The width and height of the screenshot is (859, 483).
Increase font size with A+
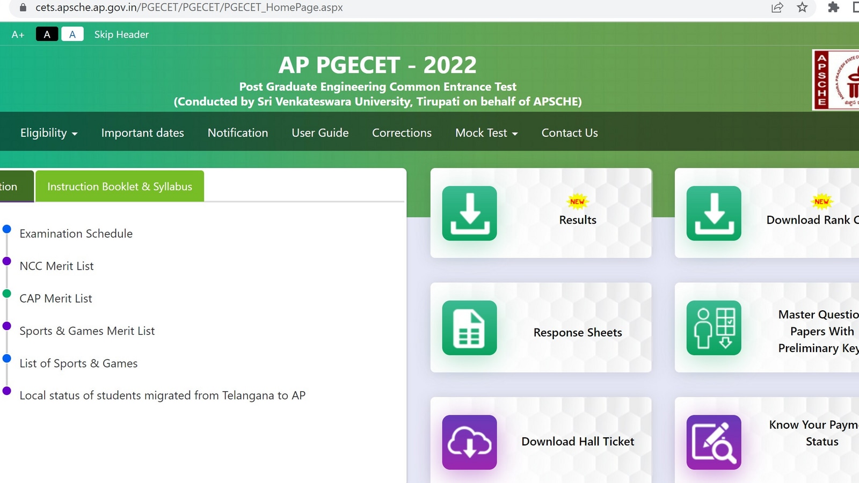tap(18, 34)
